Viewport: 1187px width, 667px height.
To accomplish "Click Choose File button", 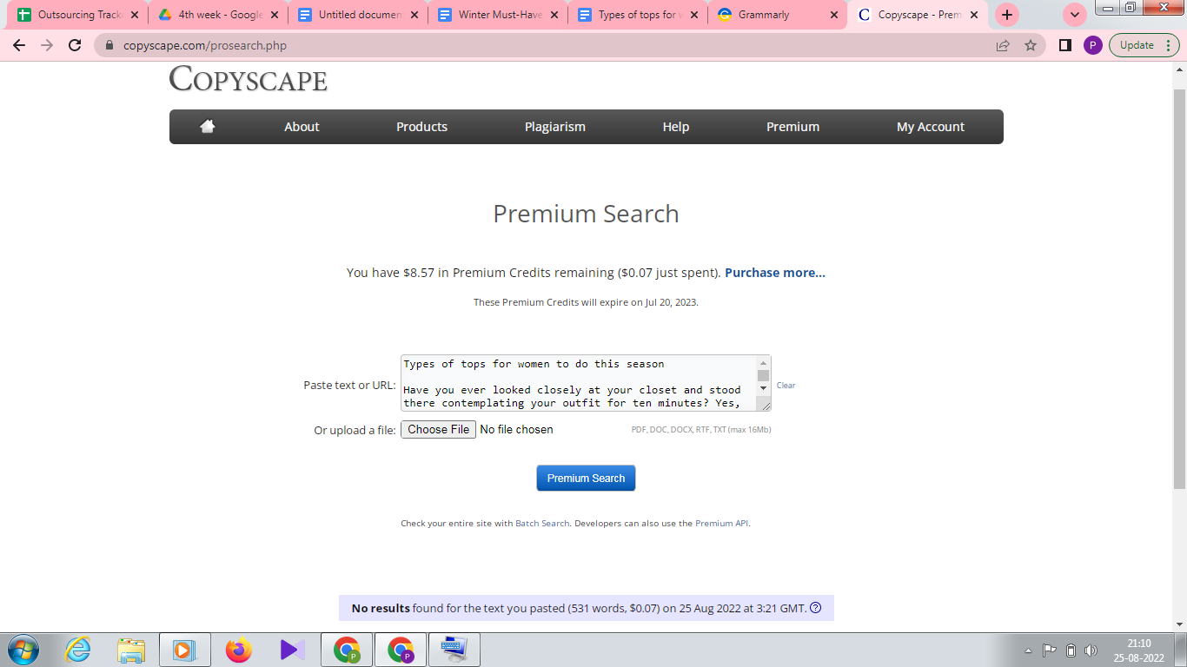I will tap(438, 429).
